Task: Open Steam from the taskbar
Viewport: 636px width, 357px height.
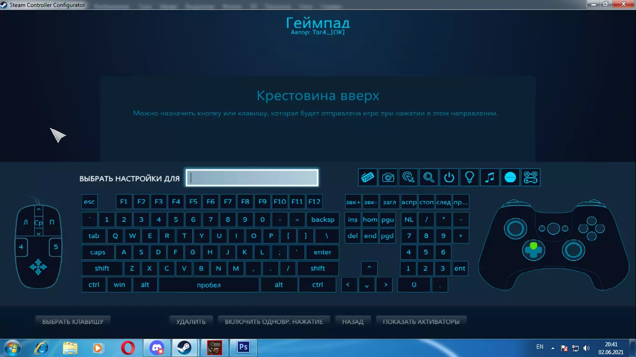Action: point(184,348)
